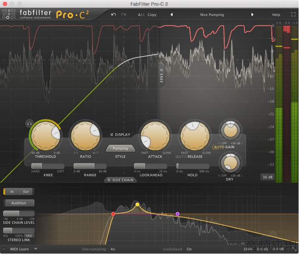Toggle the A/B comparison button
This screenshot has width=299, height=254.
tap(141, 15)
